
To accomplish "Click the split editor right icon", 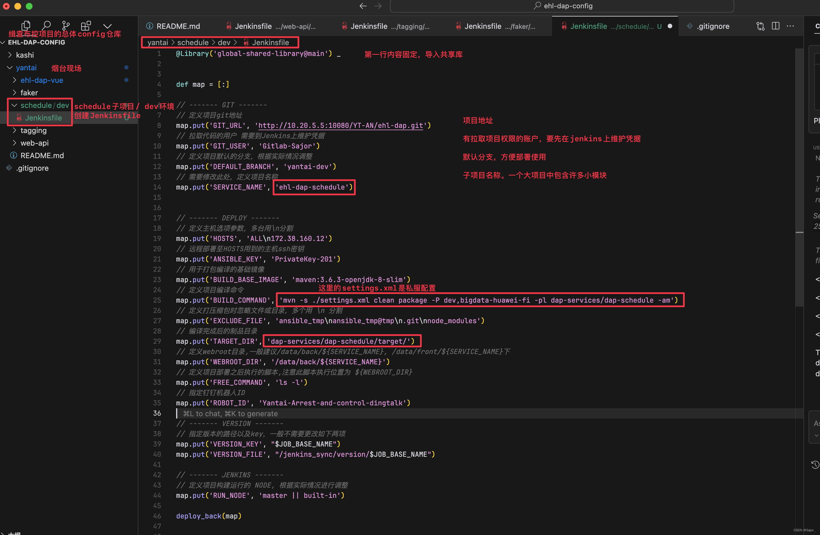I will point(776,26).
